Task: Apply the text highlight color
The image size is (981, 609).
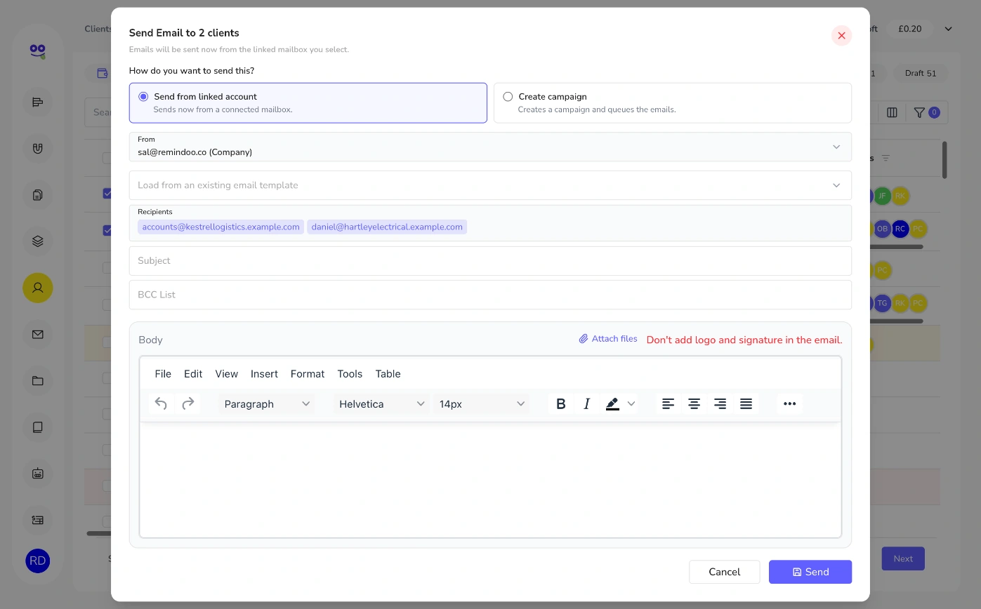Action: 612,403
